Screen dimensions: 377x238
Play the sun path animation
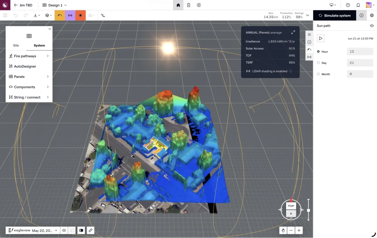pyautogui.click(x=320, y=38)
